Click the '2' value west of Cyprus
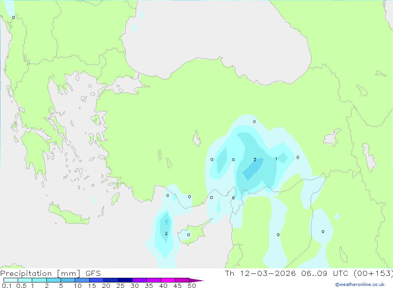 coord(166,234)
